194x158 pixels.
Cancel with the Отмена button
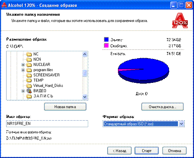174,151
